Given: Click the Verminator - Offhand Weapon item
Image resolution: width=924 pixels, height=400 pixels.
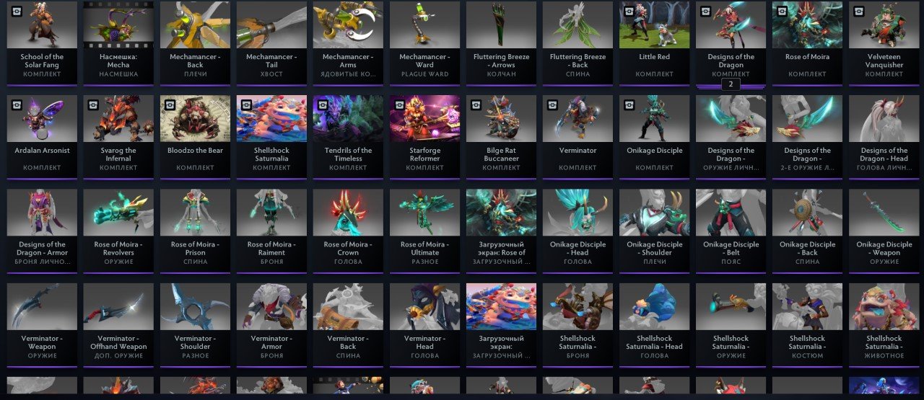Looking at the screenshot, I should [118, 325].
